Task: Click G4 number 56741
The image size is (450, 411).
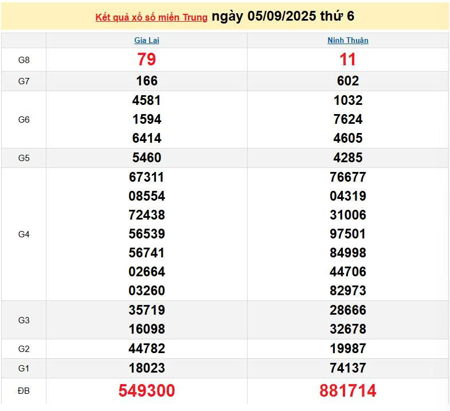Action: click(147, 253)
